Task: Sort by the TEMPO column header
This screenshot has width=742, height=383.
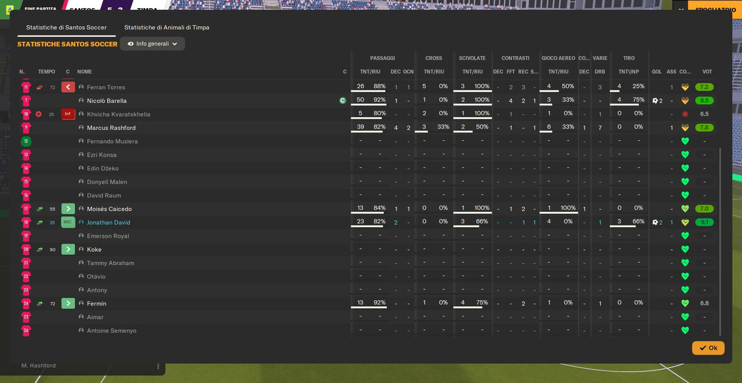Action: (46, 72)
